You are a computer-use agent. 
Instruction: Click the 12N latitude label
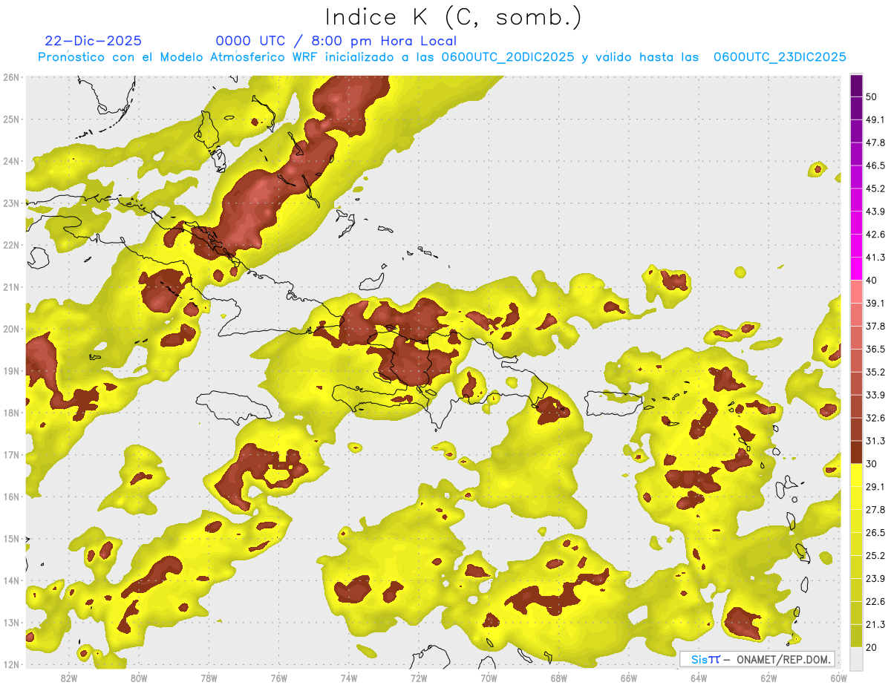11,664
